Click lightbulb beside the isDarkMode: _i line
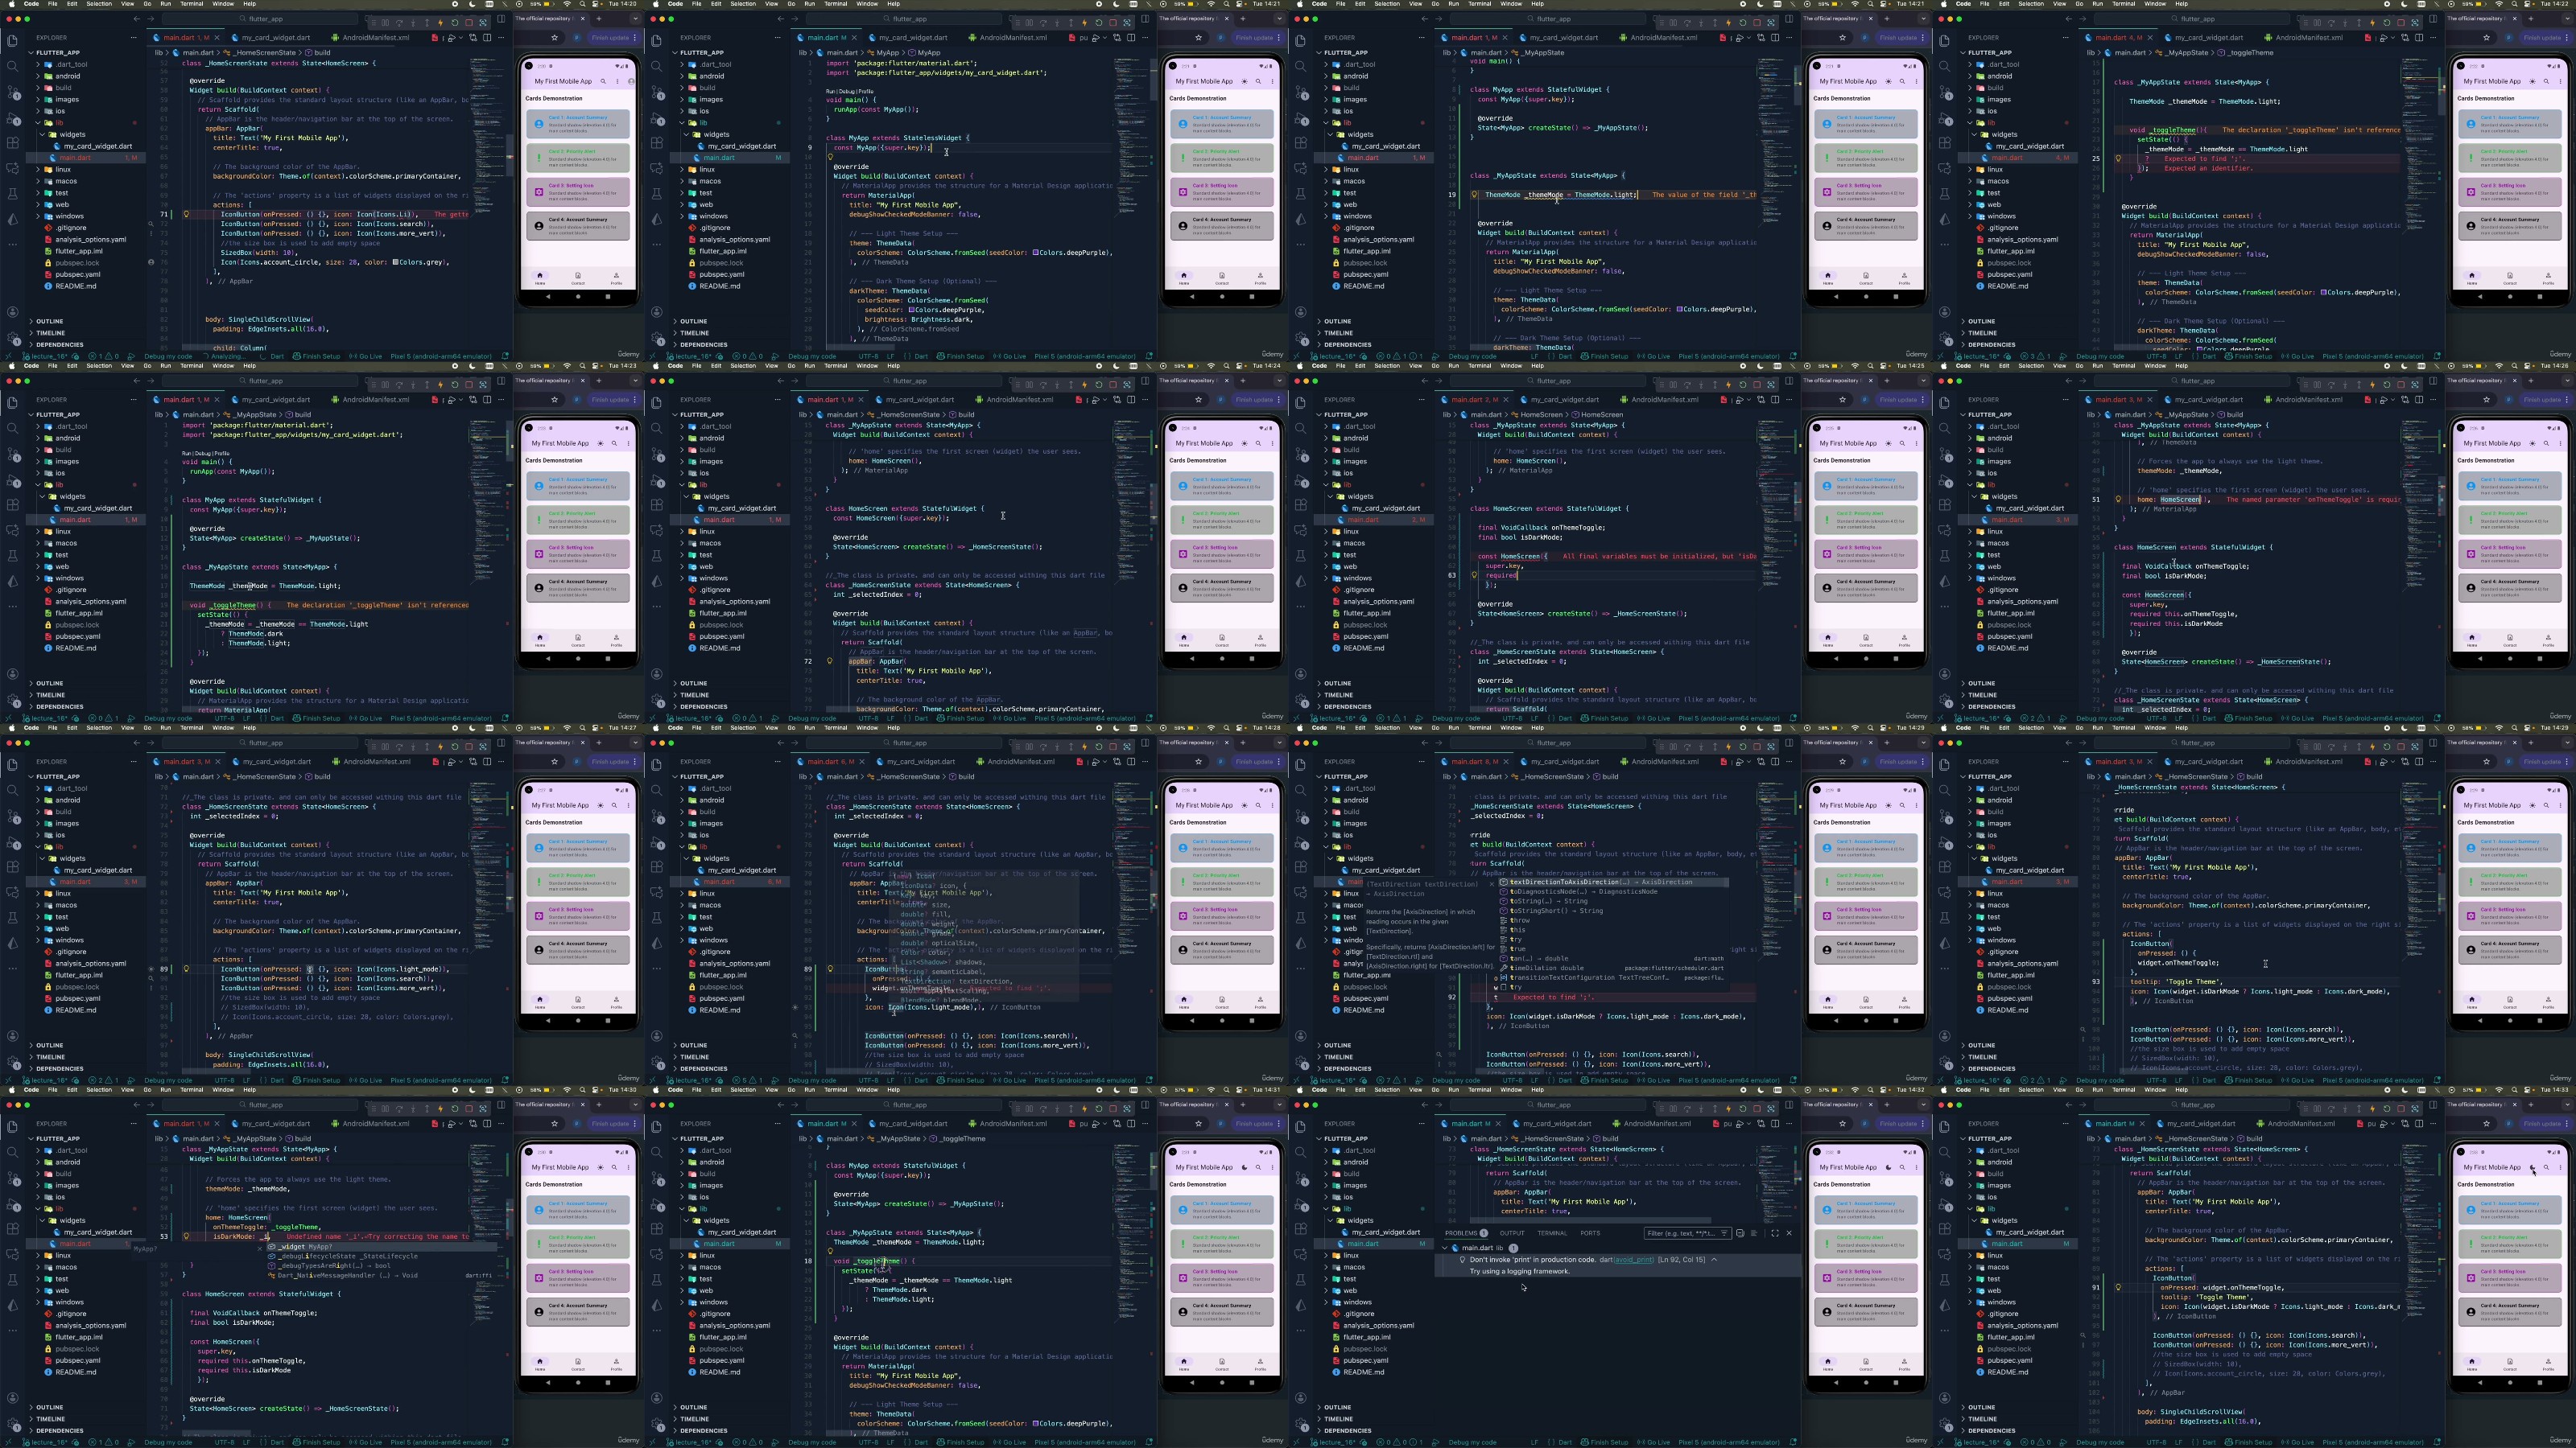This screenshot has height=1448, width=2576. tap(187, 1237)
